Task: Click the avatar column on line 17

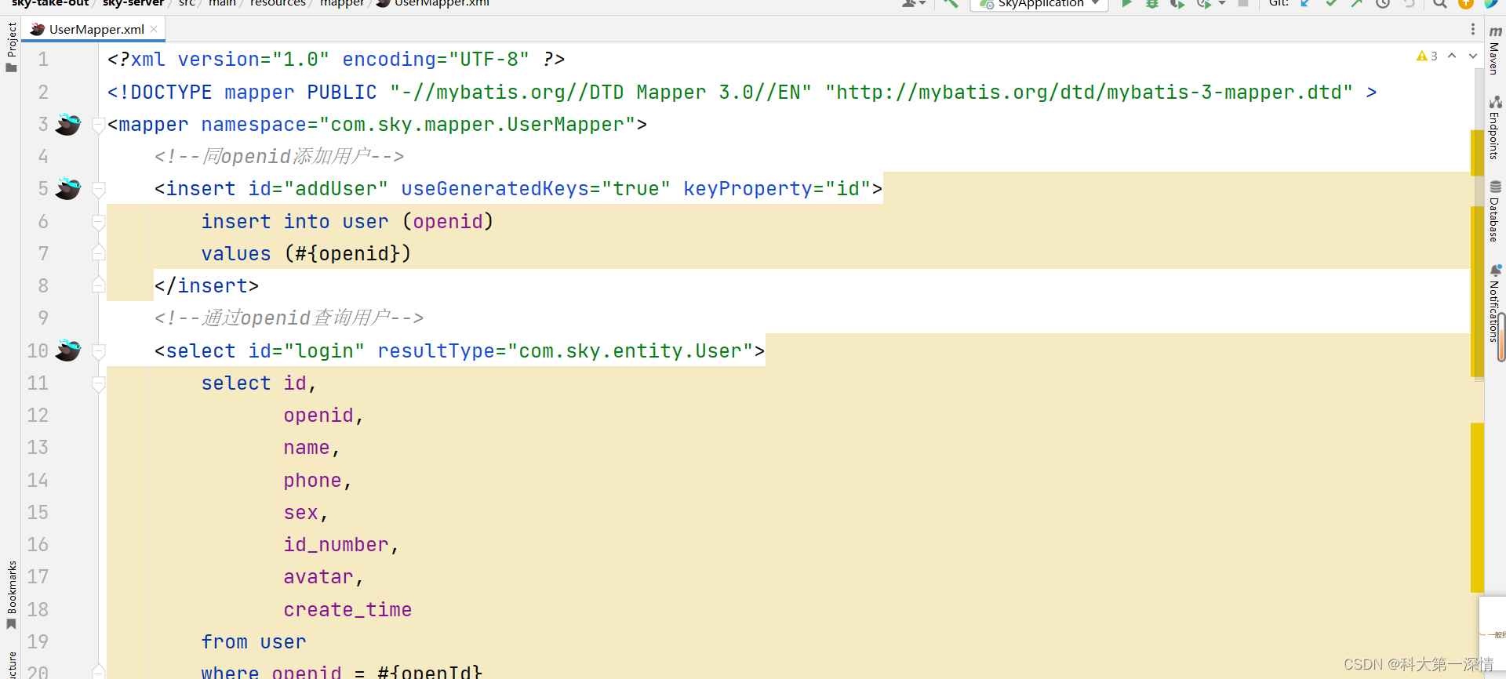Action: [x=318, y=576]
